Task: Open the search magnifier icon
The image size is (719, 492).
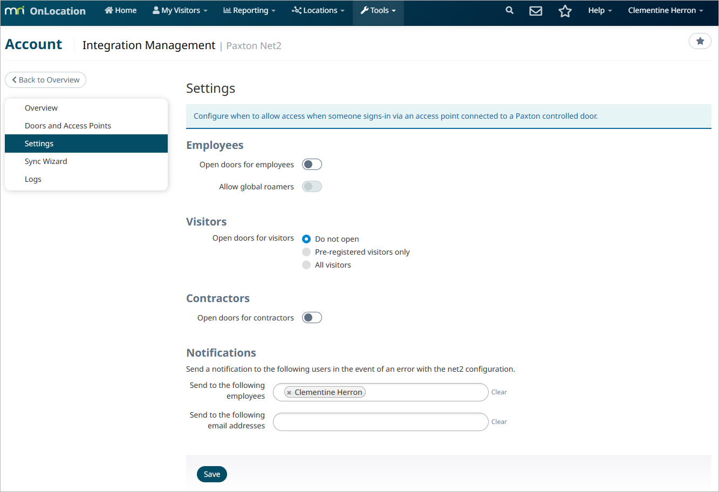Action: [x=509, y=10]
